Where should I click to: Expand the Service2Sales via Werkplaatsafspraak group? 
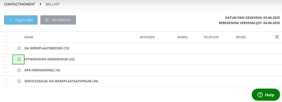pyautogui.click(x=19, y=81)
